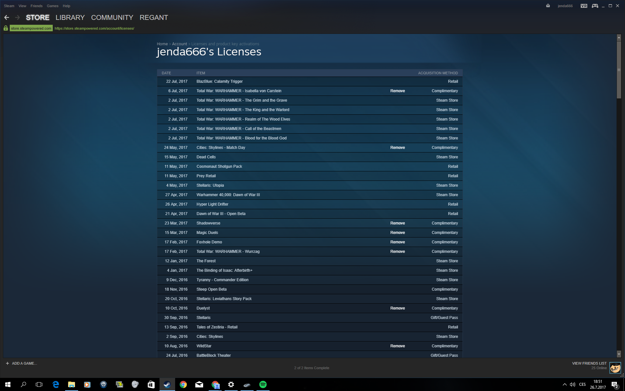This screenshot has width=625, height=391.
Task: Open Spotify from the taskbar
Action: coord(263,384)
